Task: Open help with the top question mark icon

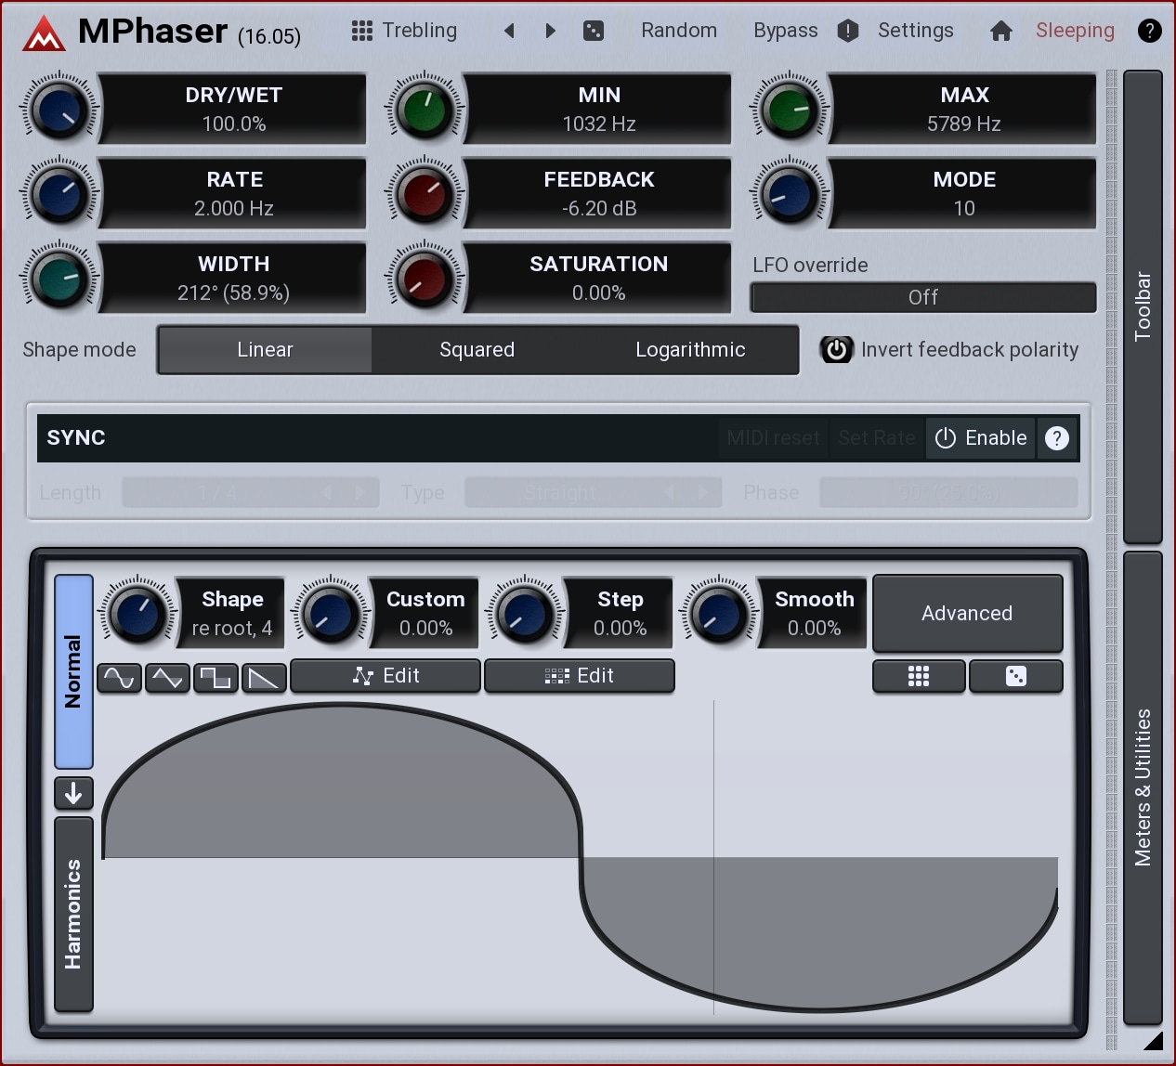Action: click(1149, 31)
